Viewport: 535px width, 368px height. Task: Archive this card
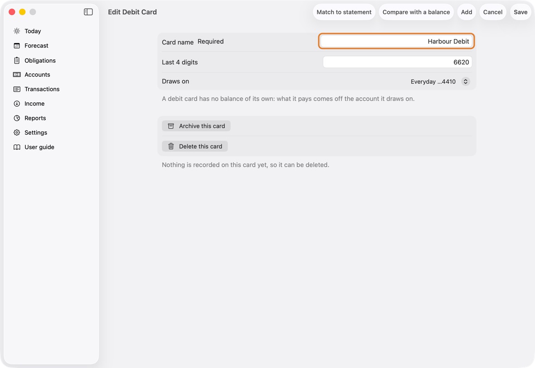[196, 126]
